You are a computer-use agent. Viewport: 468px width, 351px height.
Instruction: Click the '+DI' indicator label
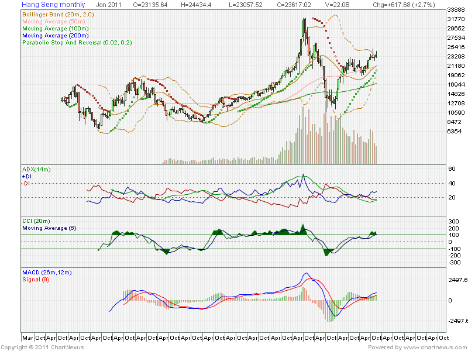tap(27, 177)
